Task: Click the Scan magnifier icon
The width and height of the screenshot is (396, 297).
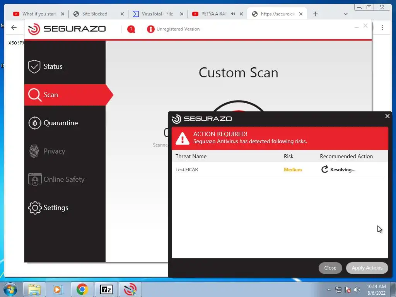Action: pos(34,95)
